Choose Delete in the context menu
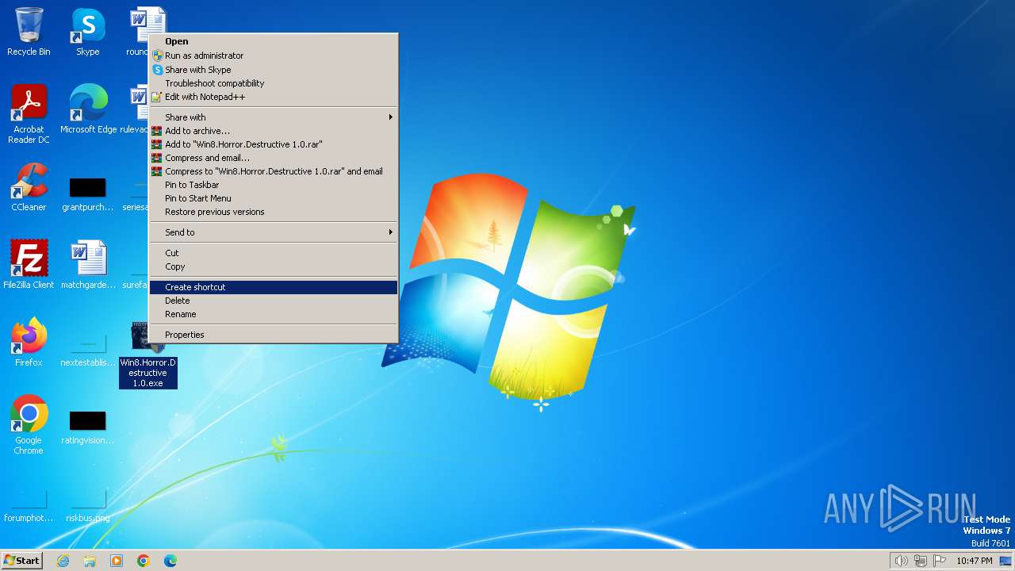Image resolution: width=1015 pixels, height=571 pixels. click(x=274, y=301)
